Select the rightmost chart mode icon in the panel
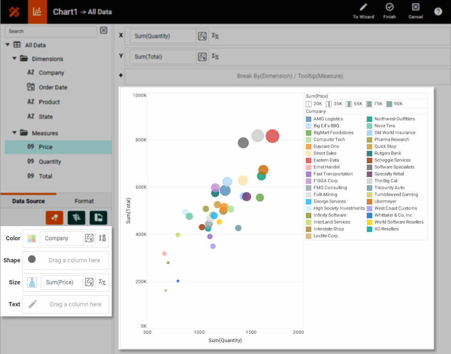 point(98,218)
